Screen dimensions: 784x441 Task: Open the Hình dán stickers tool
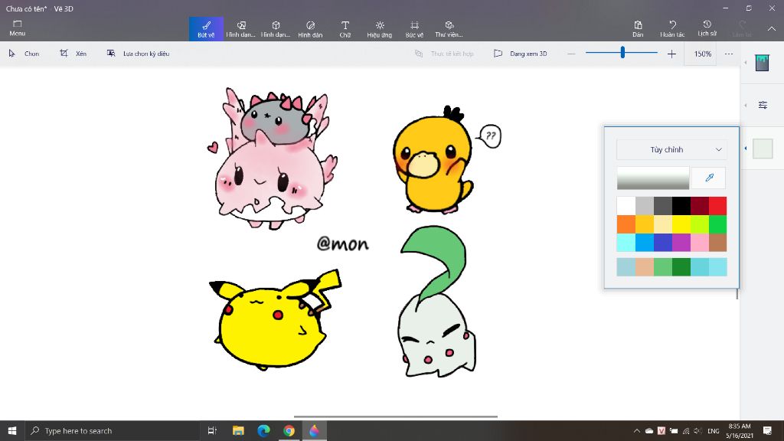310,28
